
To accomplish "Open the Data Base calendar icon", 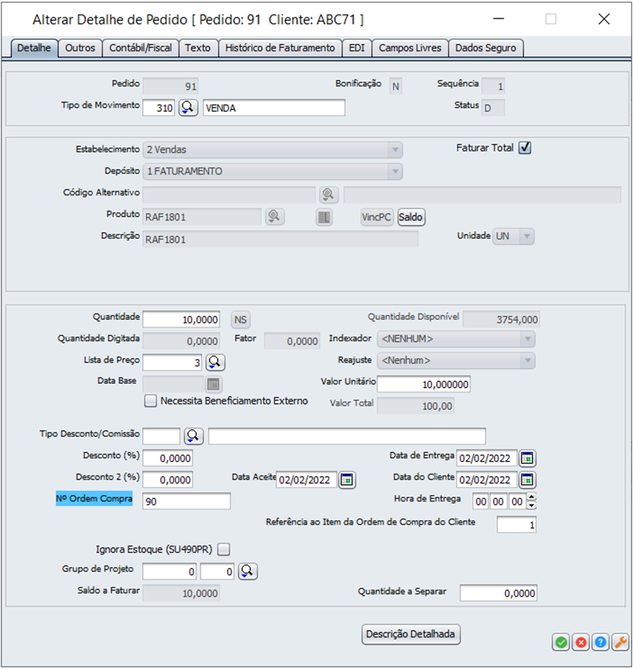I will (213, 384).
